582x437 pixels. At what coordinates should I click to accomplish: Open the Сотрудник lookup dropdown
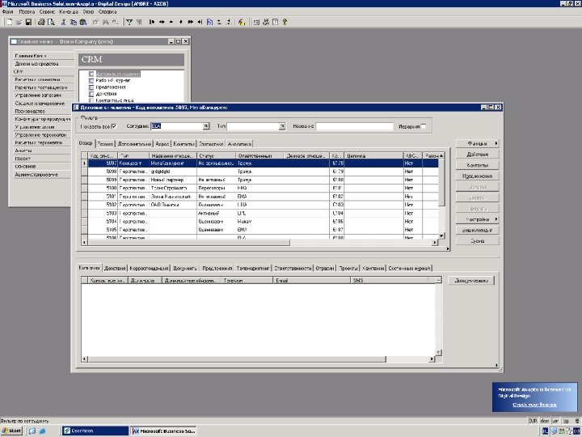(206, 126)
